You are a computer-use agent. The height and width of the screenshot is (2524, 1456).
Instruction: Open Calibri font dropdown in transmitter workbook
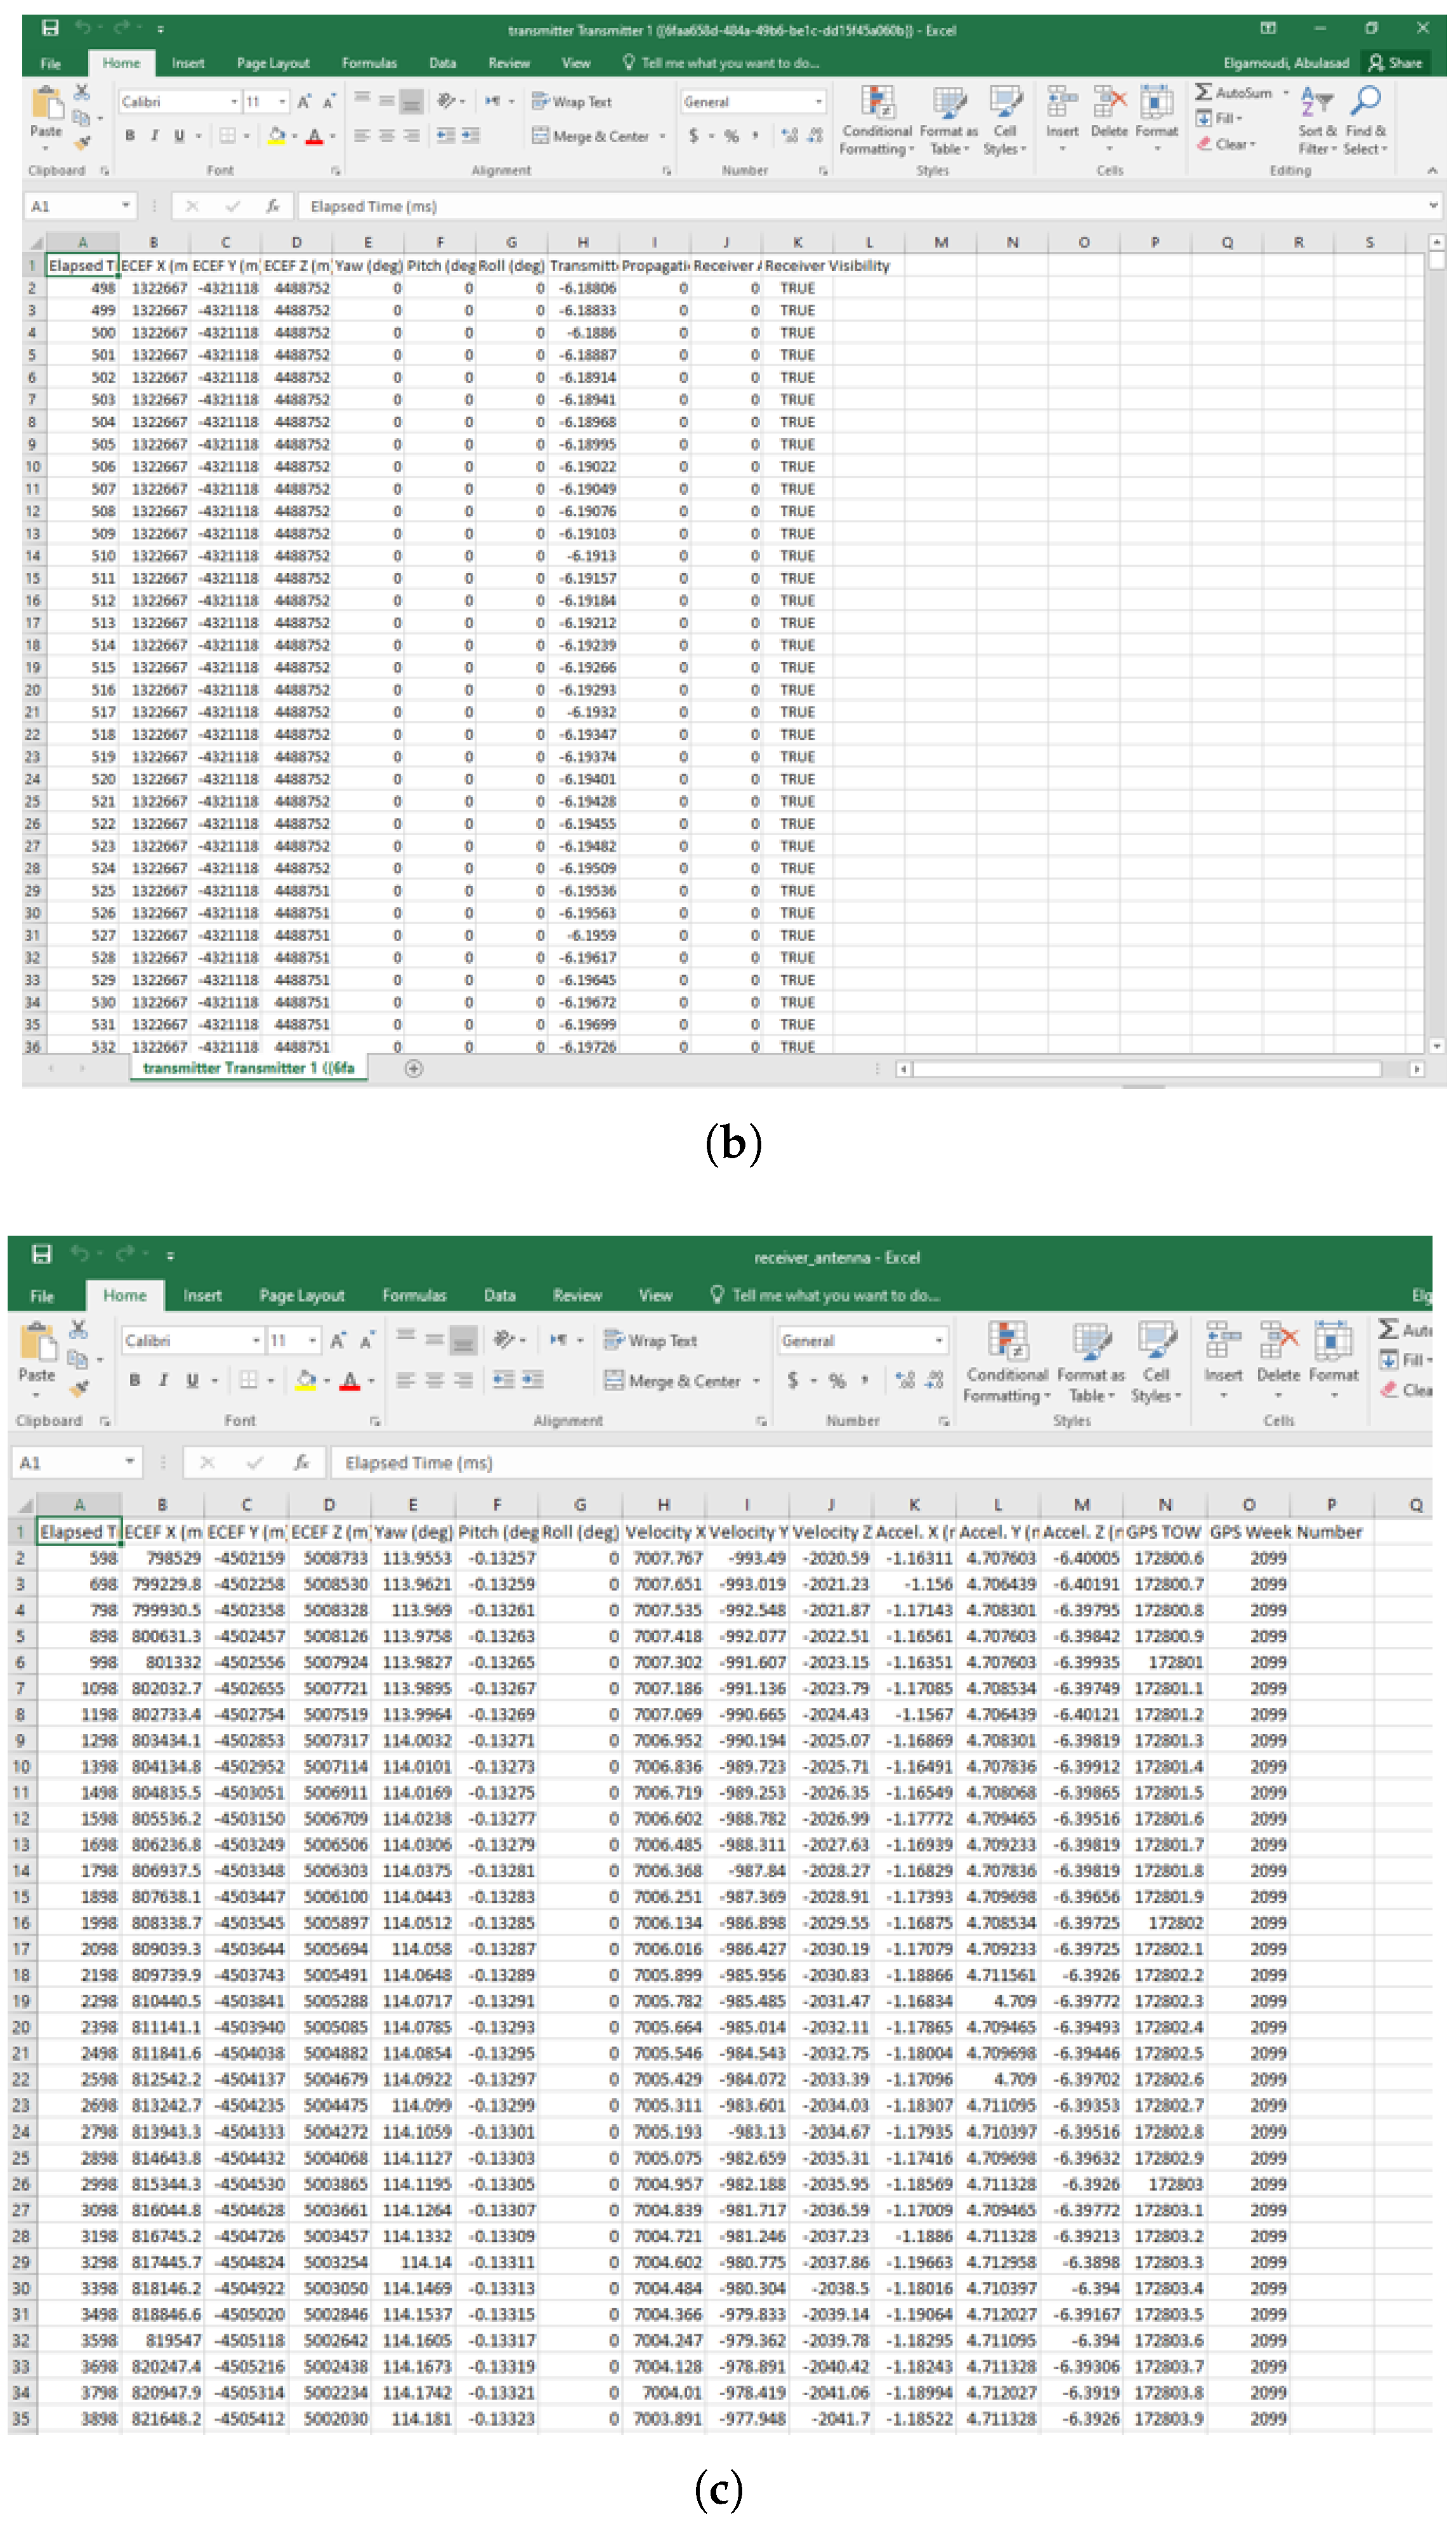tap(234, 102)
